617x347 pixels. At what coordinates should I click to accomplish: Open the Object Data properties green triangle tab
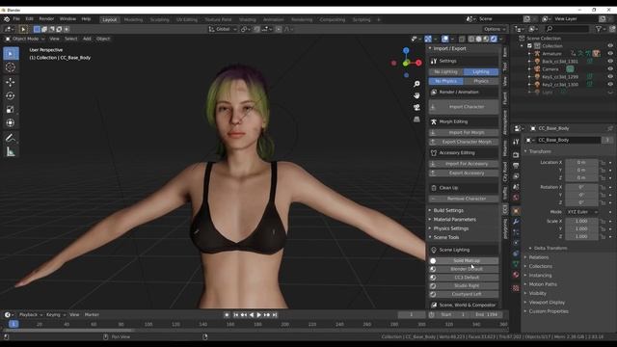pyautogui.click(x=516, y=264)
